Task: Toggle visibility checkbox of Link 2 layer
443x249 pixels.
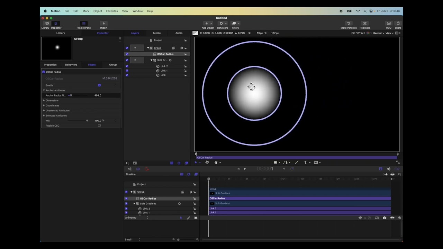Action: click(127, 66)
